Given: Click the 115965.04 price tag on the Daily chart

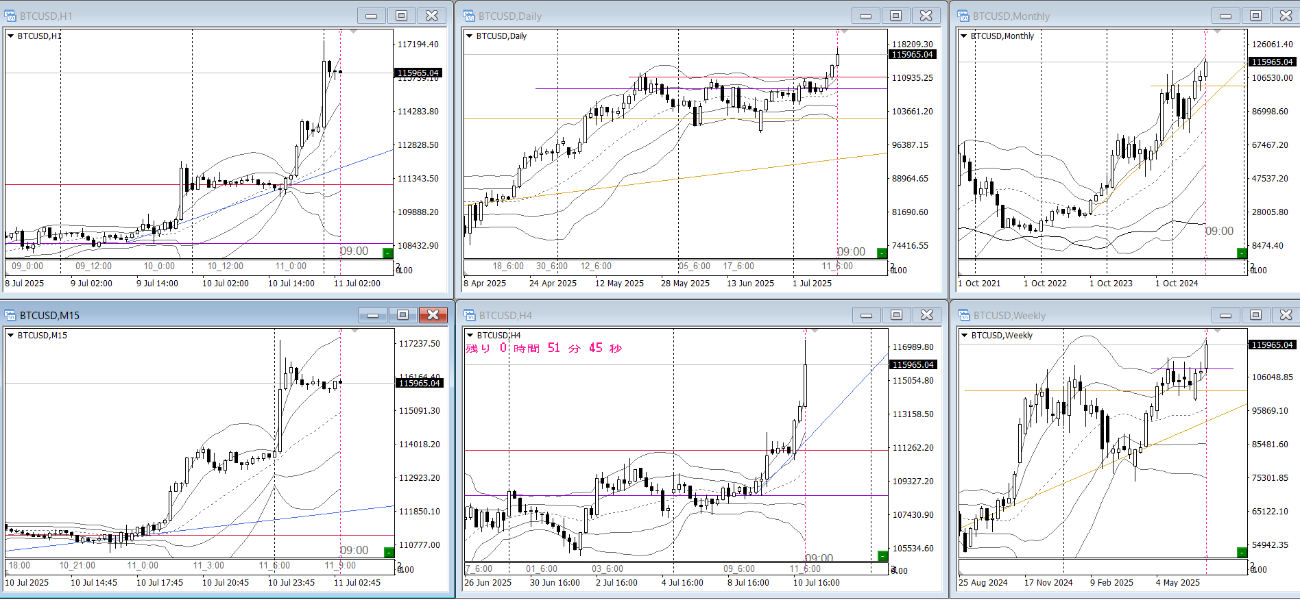Looking at the screenshot, I should click(x=913, y=54).
